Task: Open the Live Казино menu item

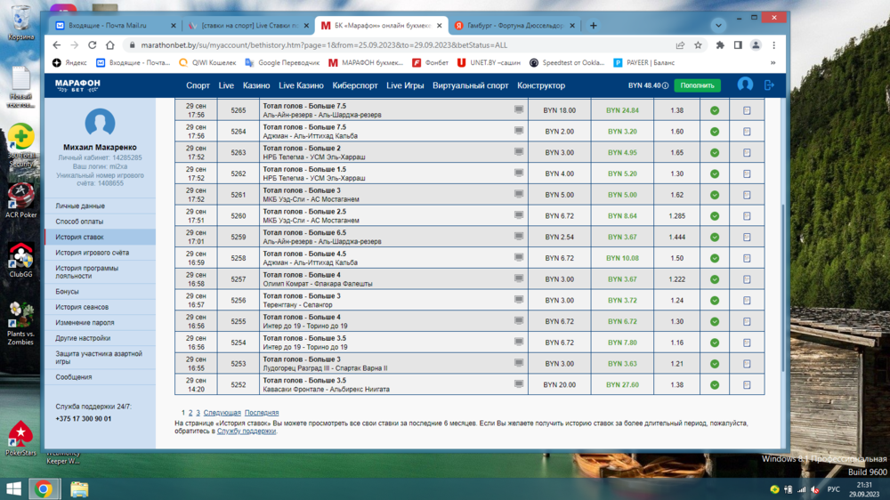Action: pos(301,85)
